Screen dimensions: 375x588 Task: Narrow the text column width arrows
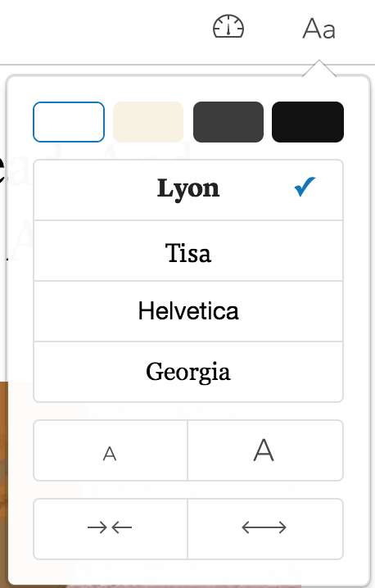[x=111, y=529]
